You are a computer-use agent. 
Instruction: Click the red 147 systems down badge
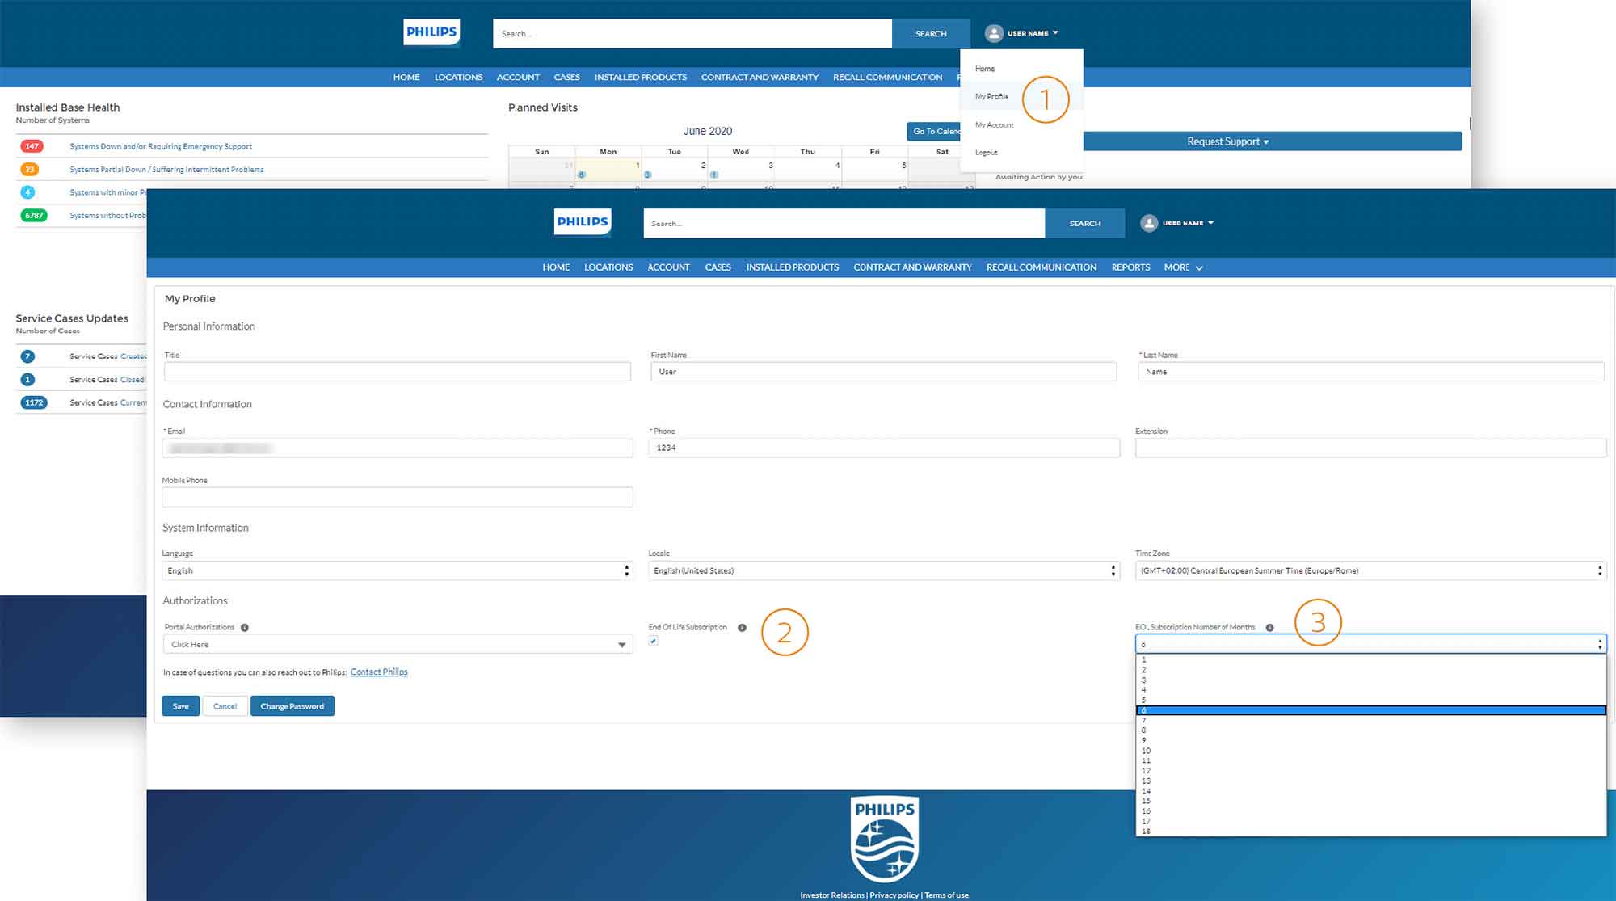pos(32,146)
